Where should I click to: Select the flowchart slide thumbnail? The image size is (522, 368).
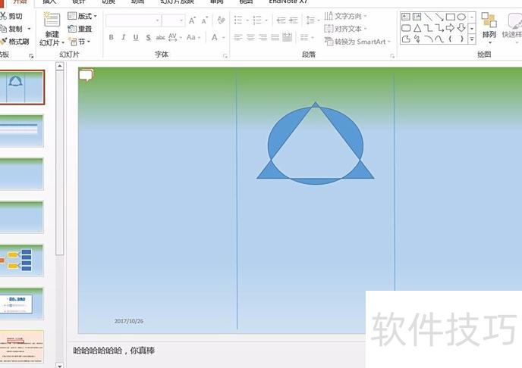click(22, 260)
